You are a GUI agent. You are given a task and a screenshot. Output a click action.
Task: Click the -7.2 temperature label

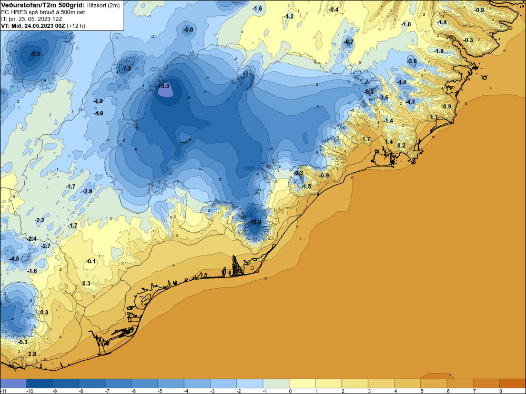126,69
